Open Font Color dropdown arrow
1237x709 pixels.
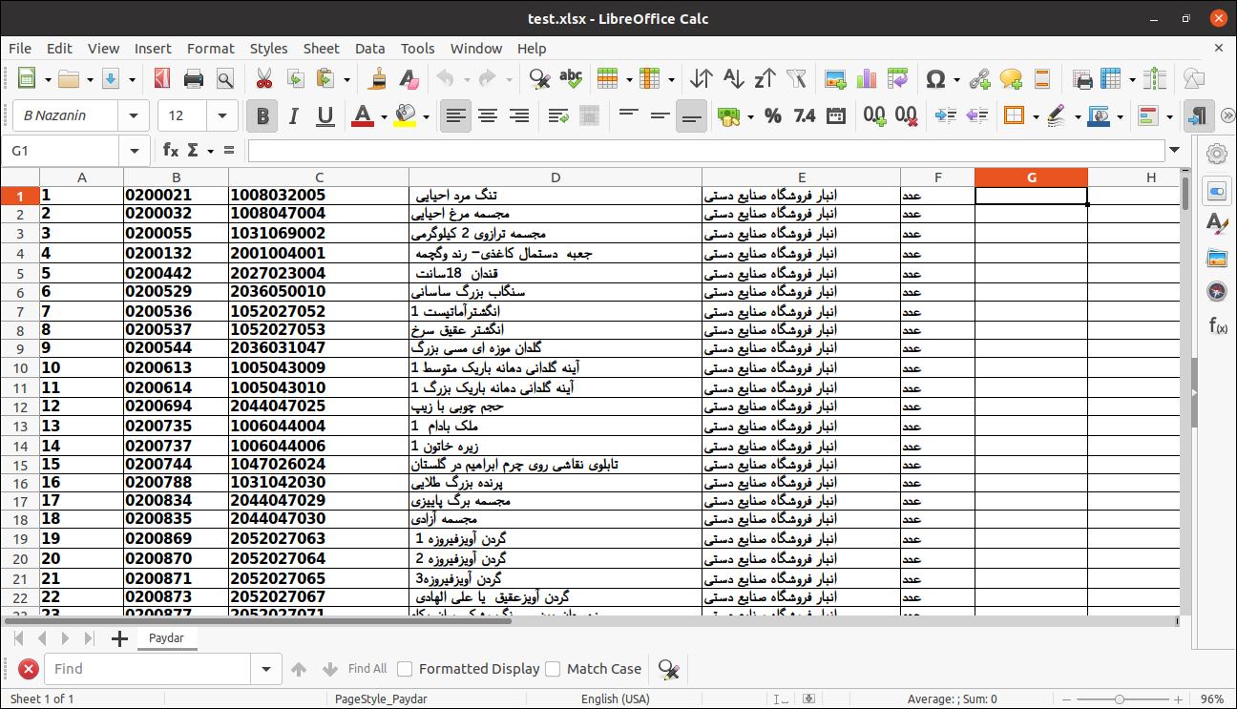tap(384, 116)
